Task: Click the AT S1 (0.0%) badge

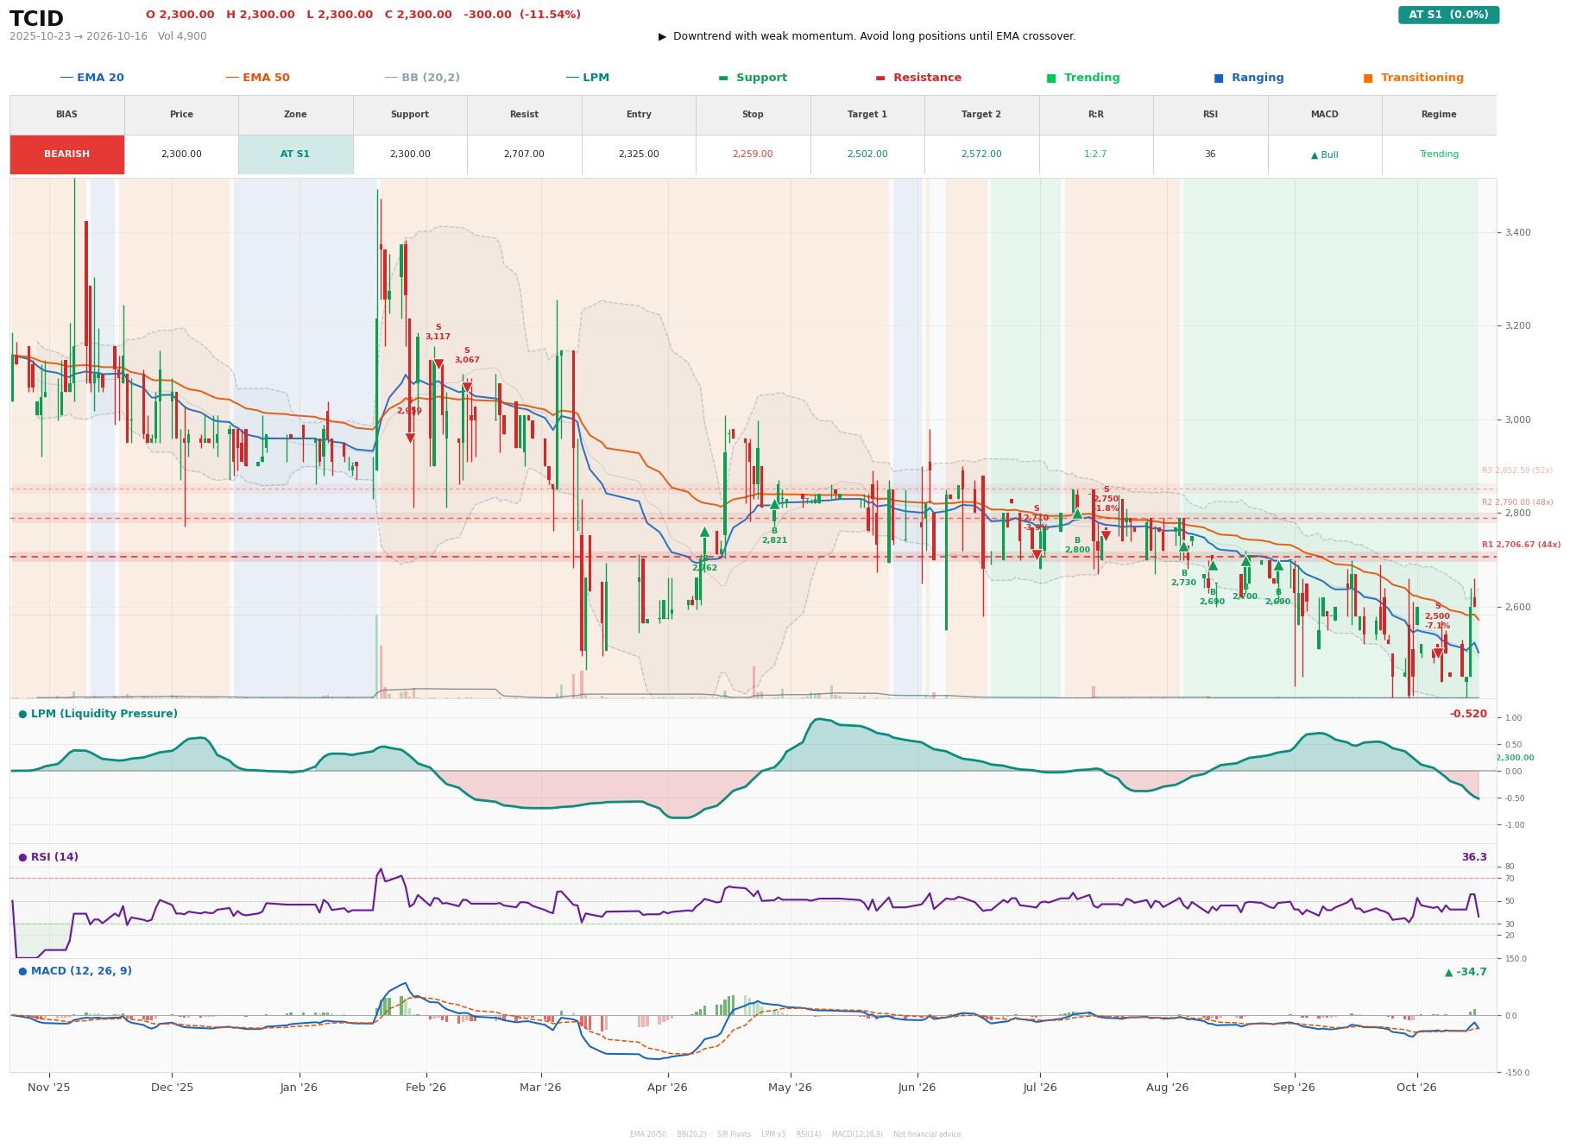Action: tap(1448, 15)
